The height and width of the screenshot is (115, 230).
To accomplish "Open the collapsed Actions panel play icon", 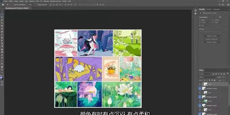I will click(196, 14).
